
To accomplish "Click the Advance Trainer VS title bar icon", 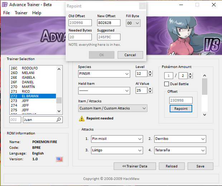I will (5, 5).
